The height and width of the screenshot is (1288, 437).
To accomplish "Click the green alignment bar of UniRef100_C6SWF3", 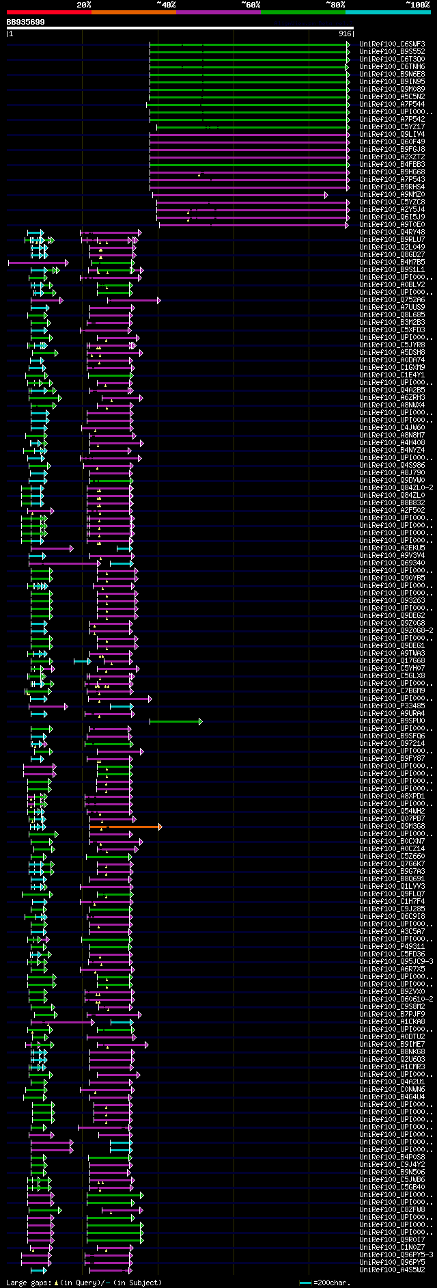I will [249, 44].
